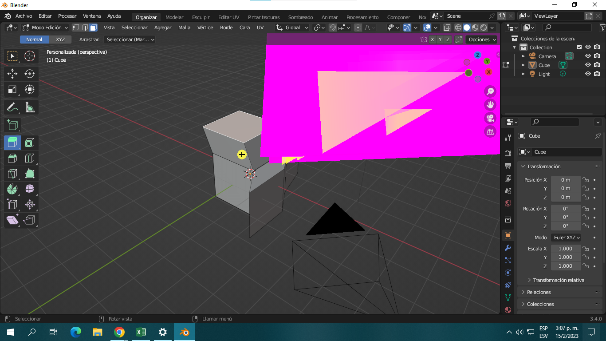Activate the Inset Faces tool
Image resolution: width=606 pixels, height=341 pixels.
30,143
